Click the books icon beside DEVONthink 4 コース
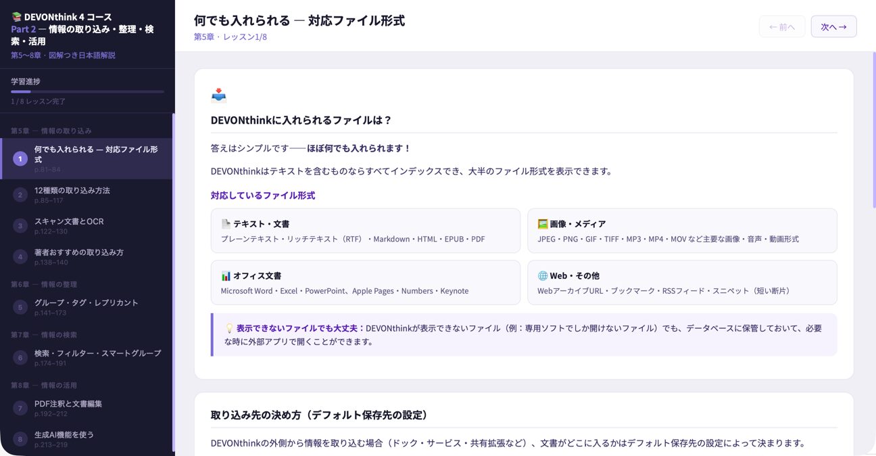876x456 pixels. 16,17
